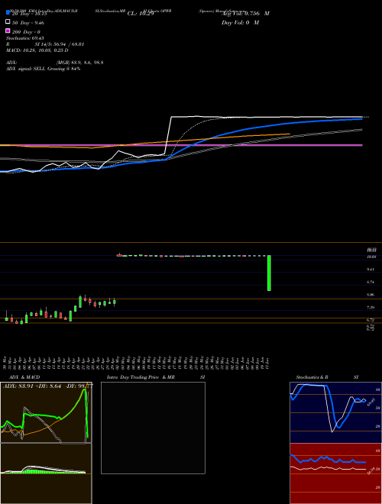Screen dimensions: 382x504
Task: Click the red RSI chart panel
Action: click(x=335, y=473)
